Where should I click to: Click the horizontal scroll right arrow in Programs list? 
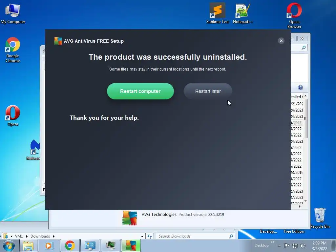pos(300,206)
